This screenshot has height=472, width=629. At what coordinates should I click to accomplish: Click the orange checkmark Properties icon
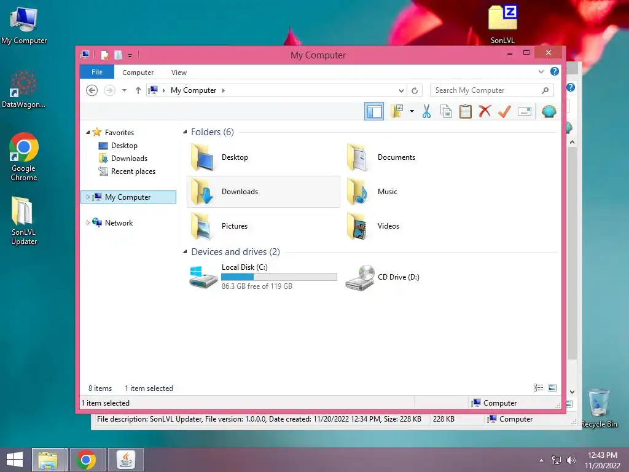(504, 111)
